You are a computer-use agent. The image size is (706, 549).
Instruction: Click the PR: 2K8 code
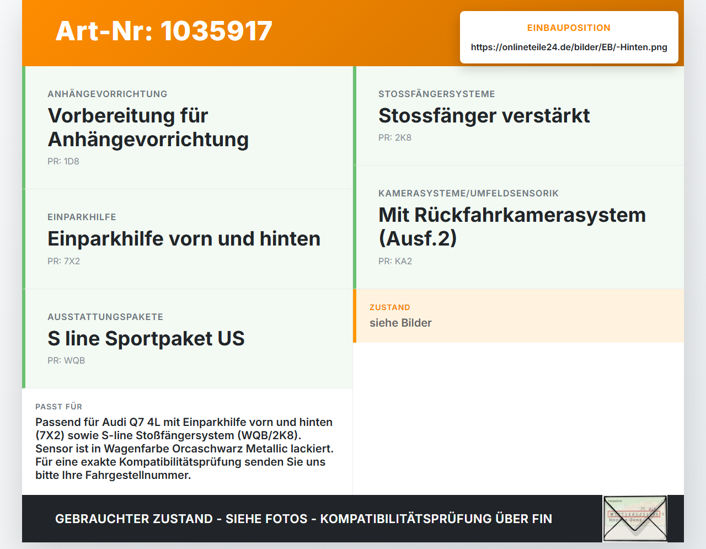click(395, 137)
